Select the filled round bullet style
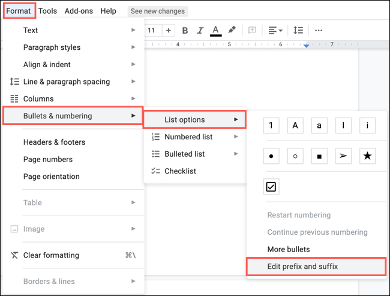Screen dimensions: 390x296 point(271,156)
